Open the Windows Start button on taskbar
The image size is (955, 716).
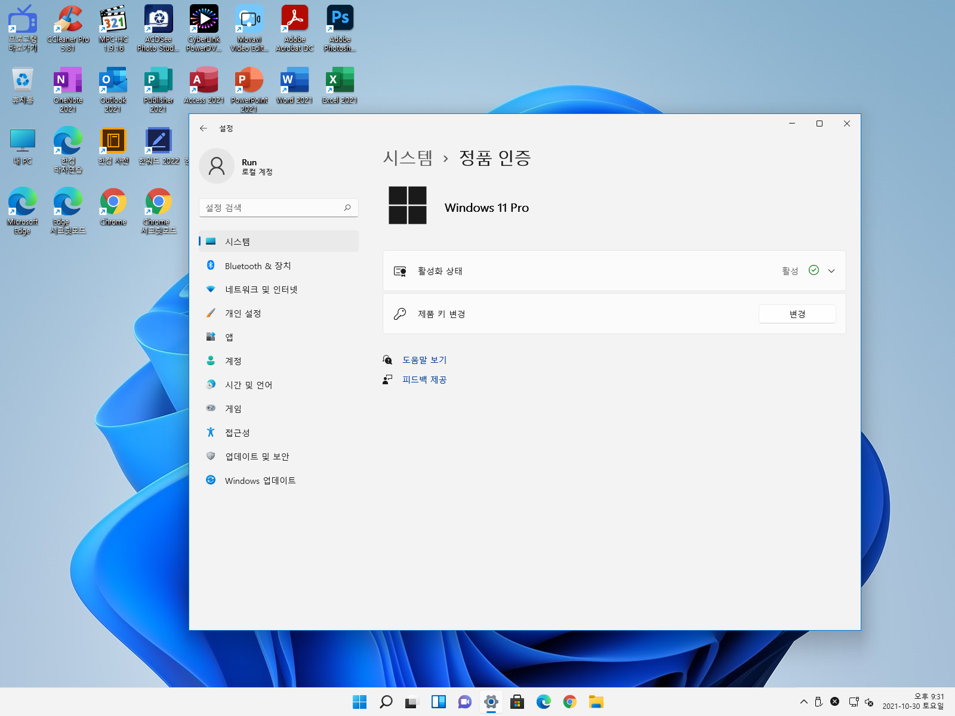360,702
